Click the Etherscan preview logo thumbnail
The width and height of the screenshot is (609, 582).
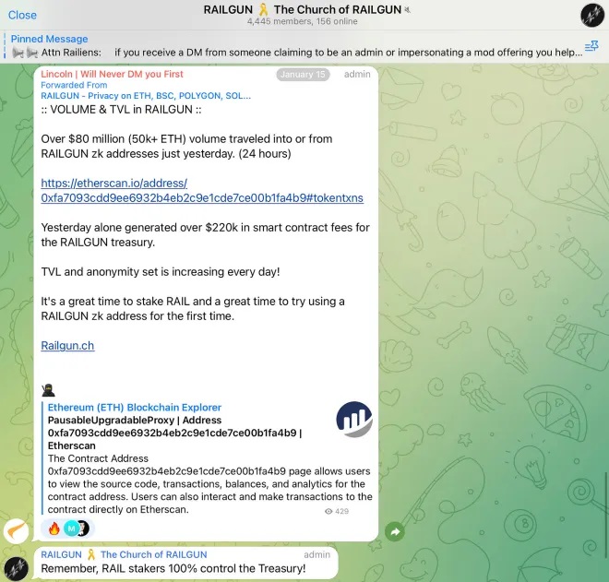(x=353, y=420)
